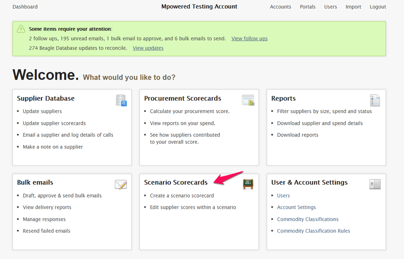404x259 pixels.
Task: Click the Bulk emails envelope icon
Action: pos(121,185)
